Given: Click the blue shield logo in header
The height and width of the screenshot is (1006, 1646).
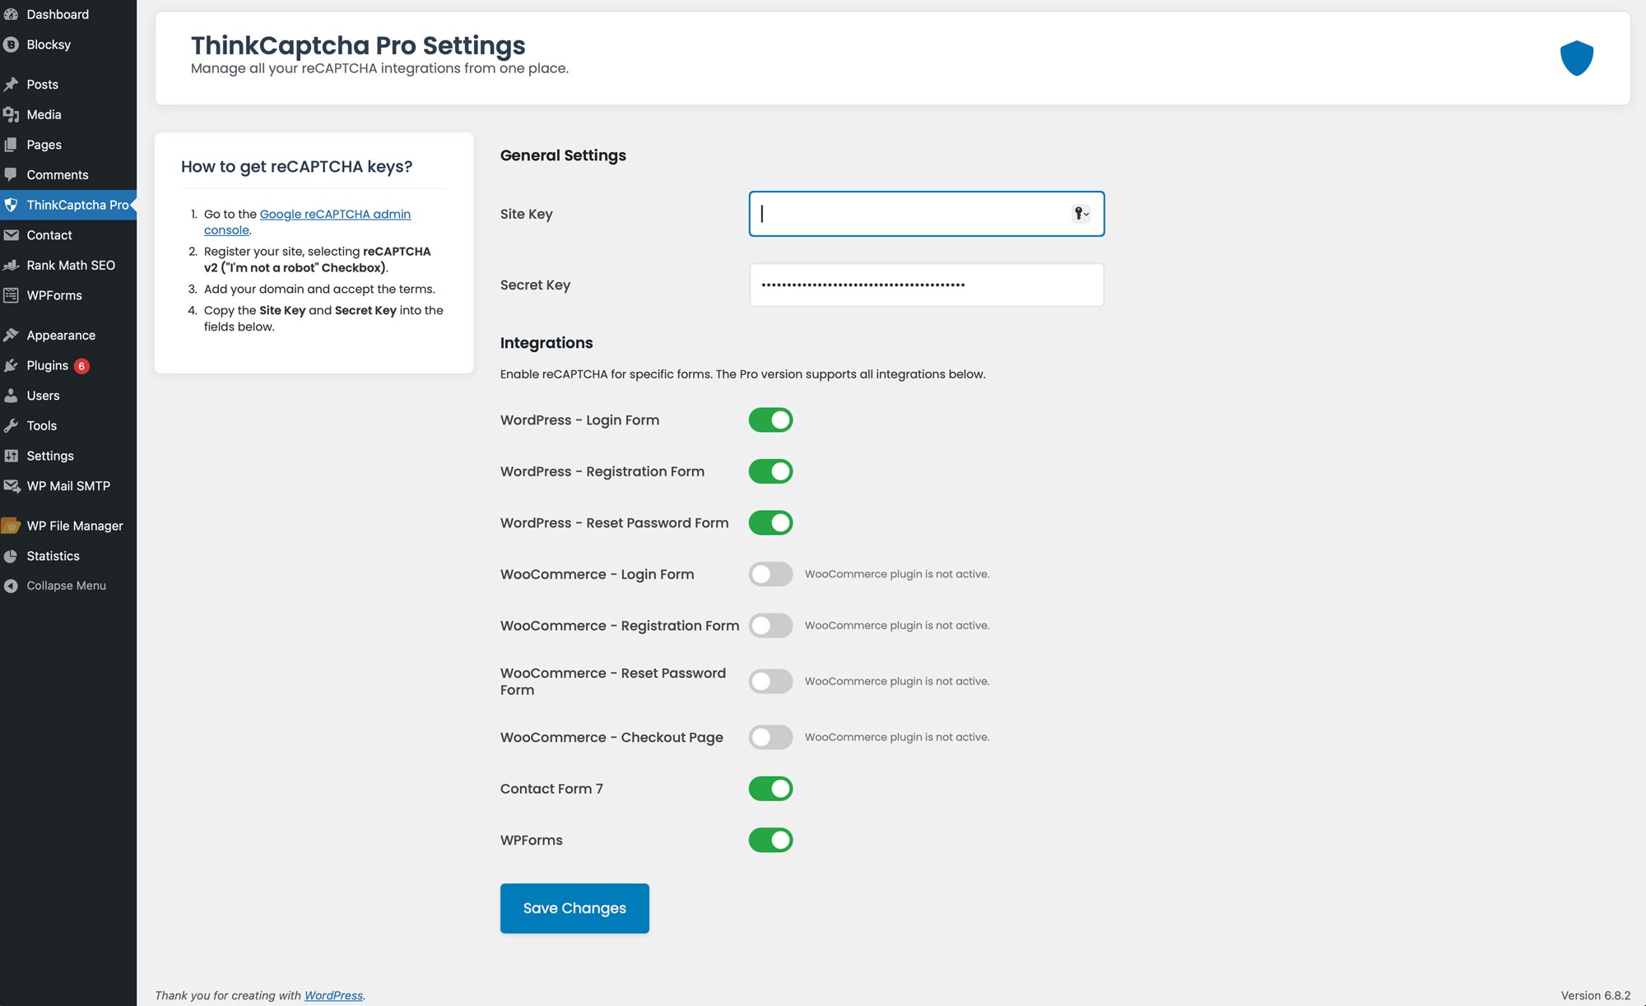Looking at the screenshot, I should (x=1576, y=58).
